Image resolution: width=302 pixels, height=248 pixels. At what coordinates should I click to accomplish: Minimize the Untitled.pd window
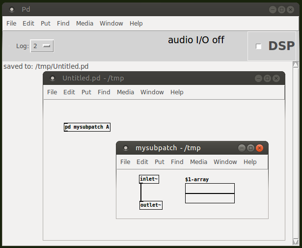coord(258,78)
